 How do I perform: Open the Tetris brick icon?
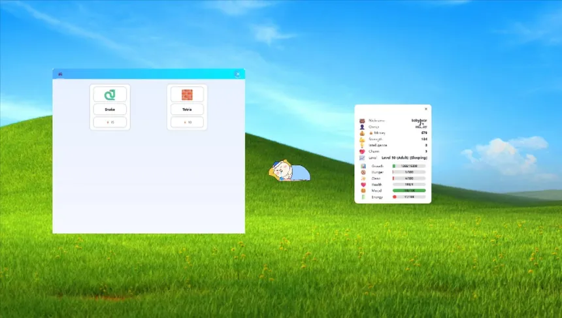[x=187, y=95]
